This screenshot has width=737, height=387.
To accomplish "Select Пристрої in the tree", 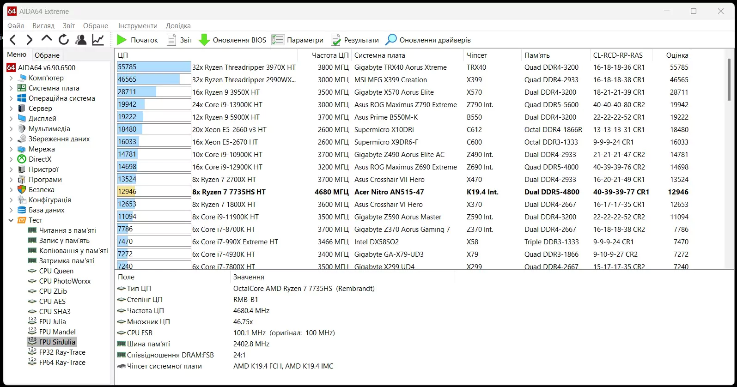I will tap(38, 169).
